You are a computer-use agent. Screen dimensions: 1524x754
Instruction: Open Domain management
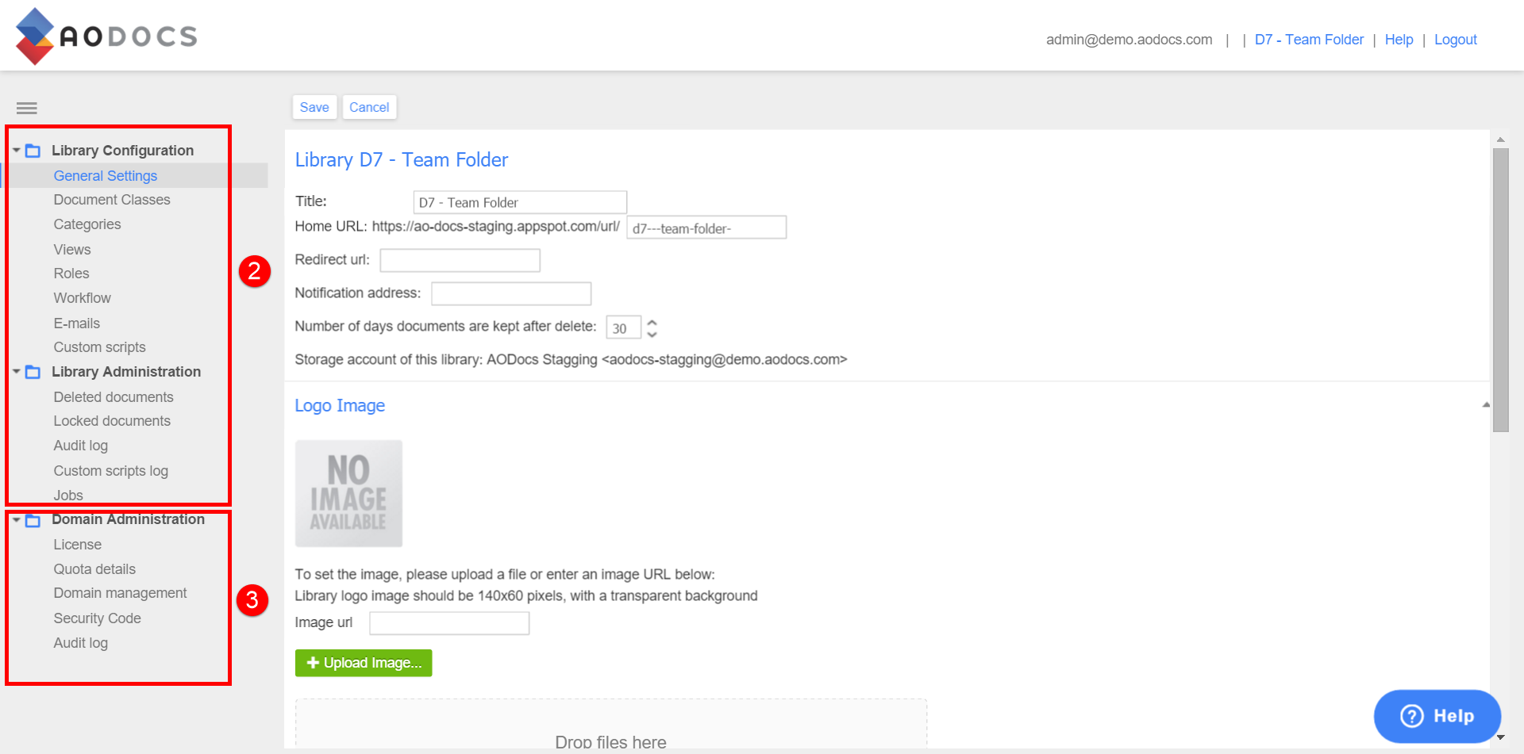pos(121,593)
